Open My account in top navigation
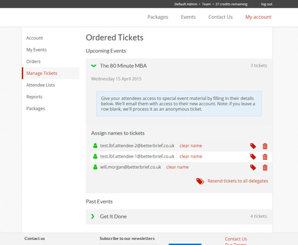The width and height of the screenshot is (298, 245). (258, 17)
